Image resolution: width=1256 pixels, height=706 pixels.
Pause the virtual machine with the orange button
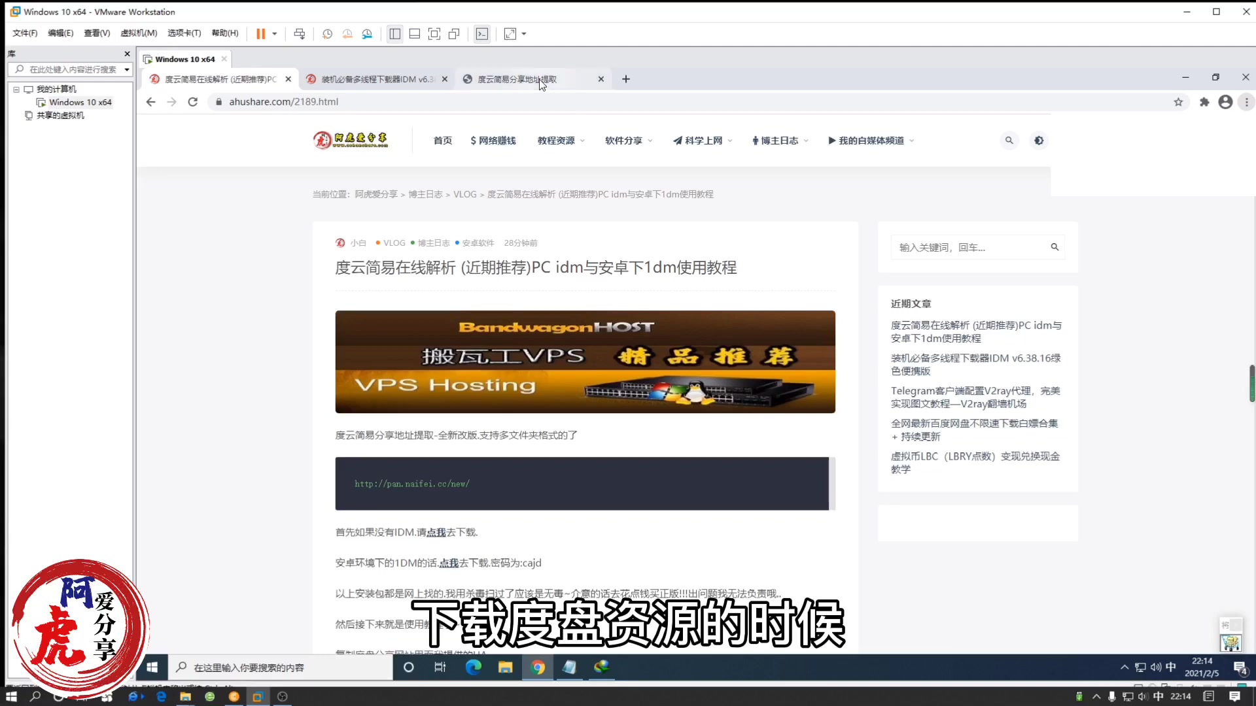(x=260, y=34)
